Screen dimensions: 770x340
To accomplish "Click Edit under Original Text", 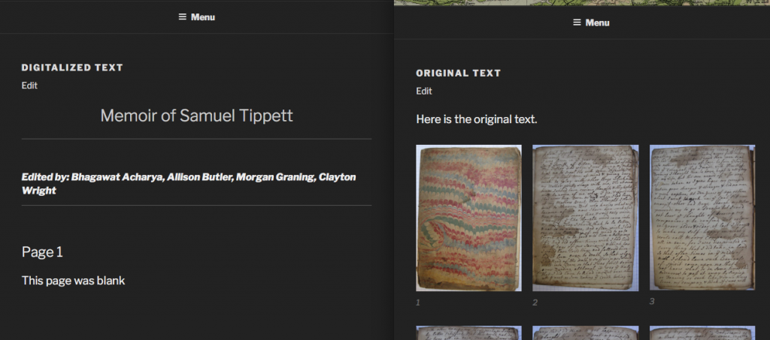I will tap(424, 91).
